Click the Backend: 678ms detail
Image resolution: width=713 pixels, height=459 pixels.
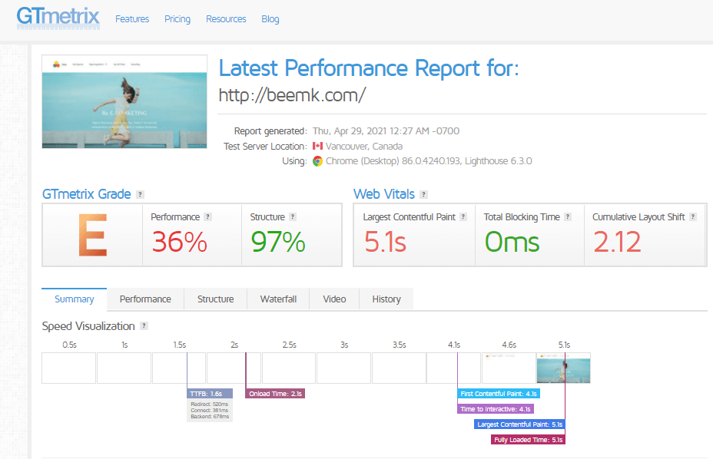pyautogui.click(x=210, y=416)
